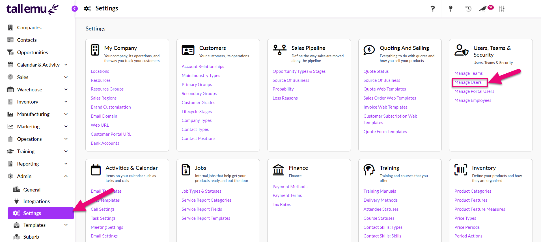Open Contacts from the sidebar
This screenshot has height=242, width=541.
coord(27,40)
